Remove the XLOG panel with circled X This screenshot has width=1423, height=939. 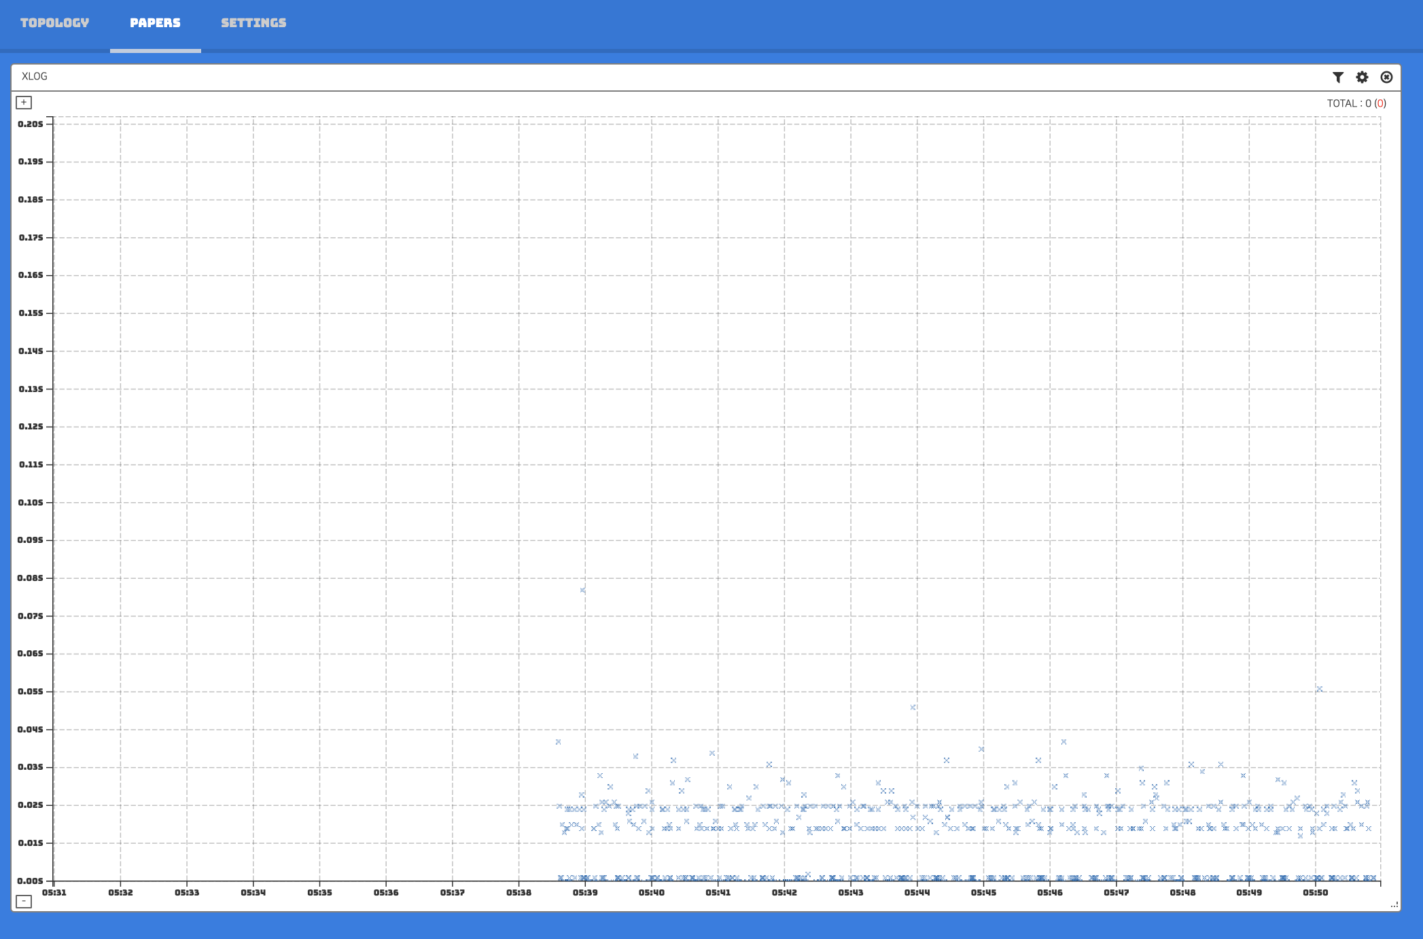coord(1386,77)
